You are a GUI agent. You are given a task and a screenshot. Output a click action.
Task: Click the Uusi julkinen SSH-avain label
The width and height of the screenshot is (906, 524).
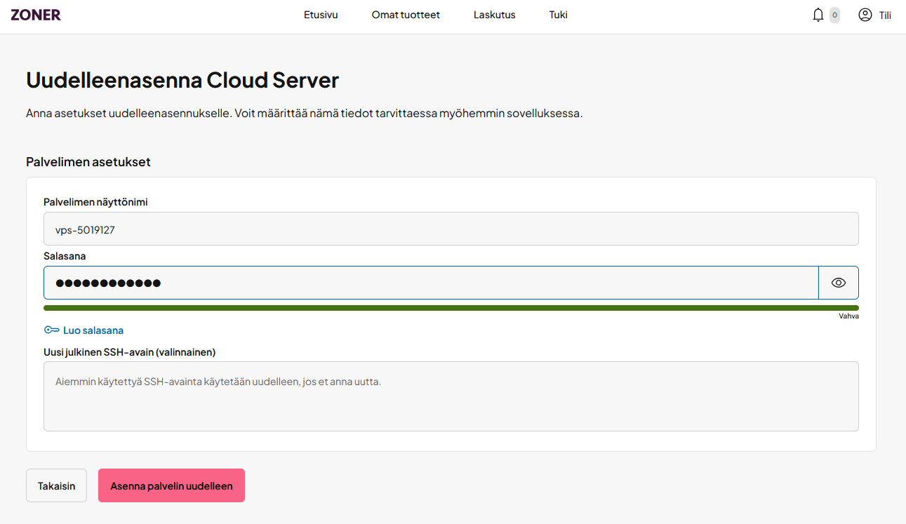coord(129,352)
